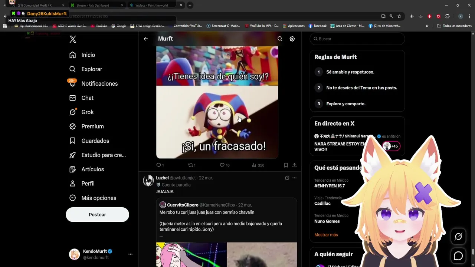Bookmark this page with star icon
The height and width of the screenshot is (267, 475).
(x=399, y=16)
